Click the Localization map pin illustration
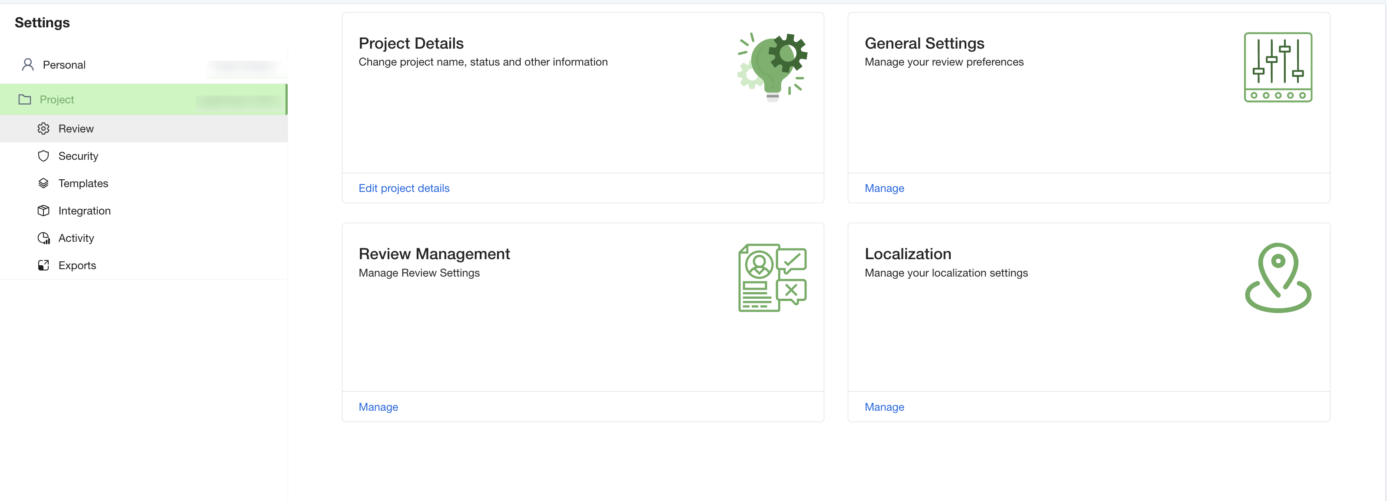Screen dimensions: 1387x501 click(x=1277, y=278)
